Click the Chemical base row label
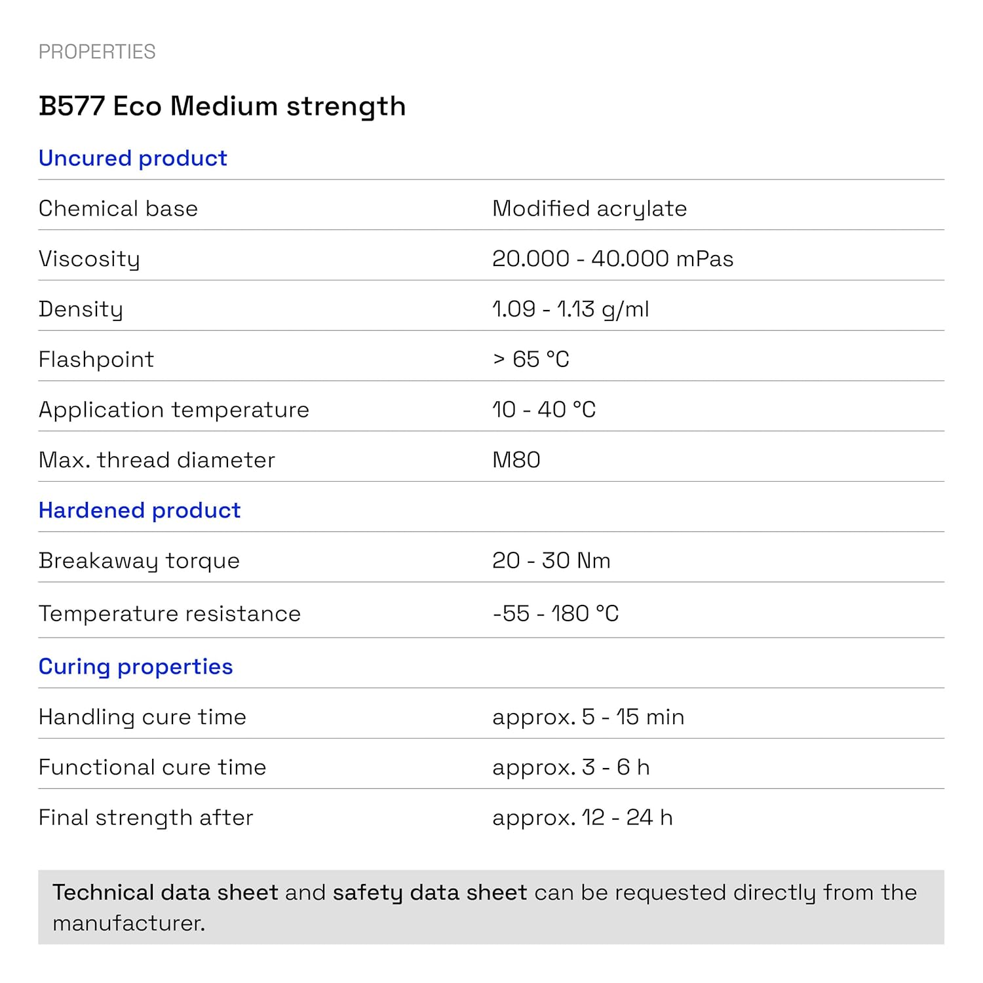 point(118,208)
